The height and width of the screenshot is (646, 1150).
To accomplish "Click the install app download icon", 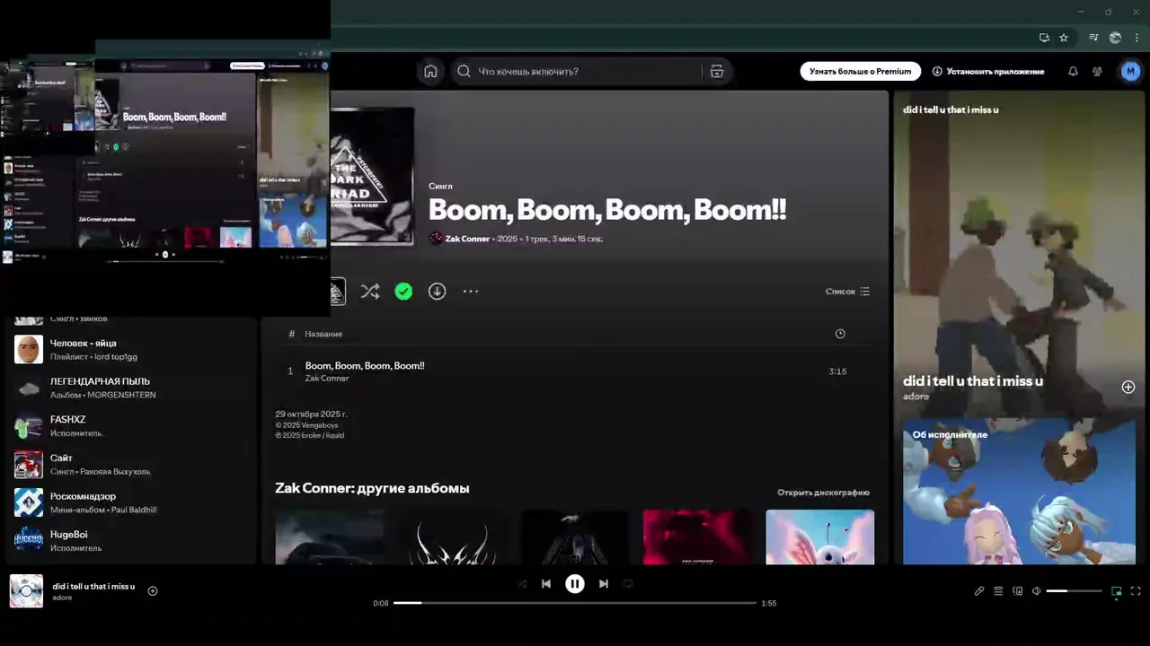I will 937,71.
